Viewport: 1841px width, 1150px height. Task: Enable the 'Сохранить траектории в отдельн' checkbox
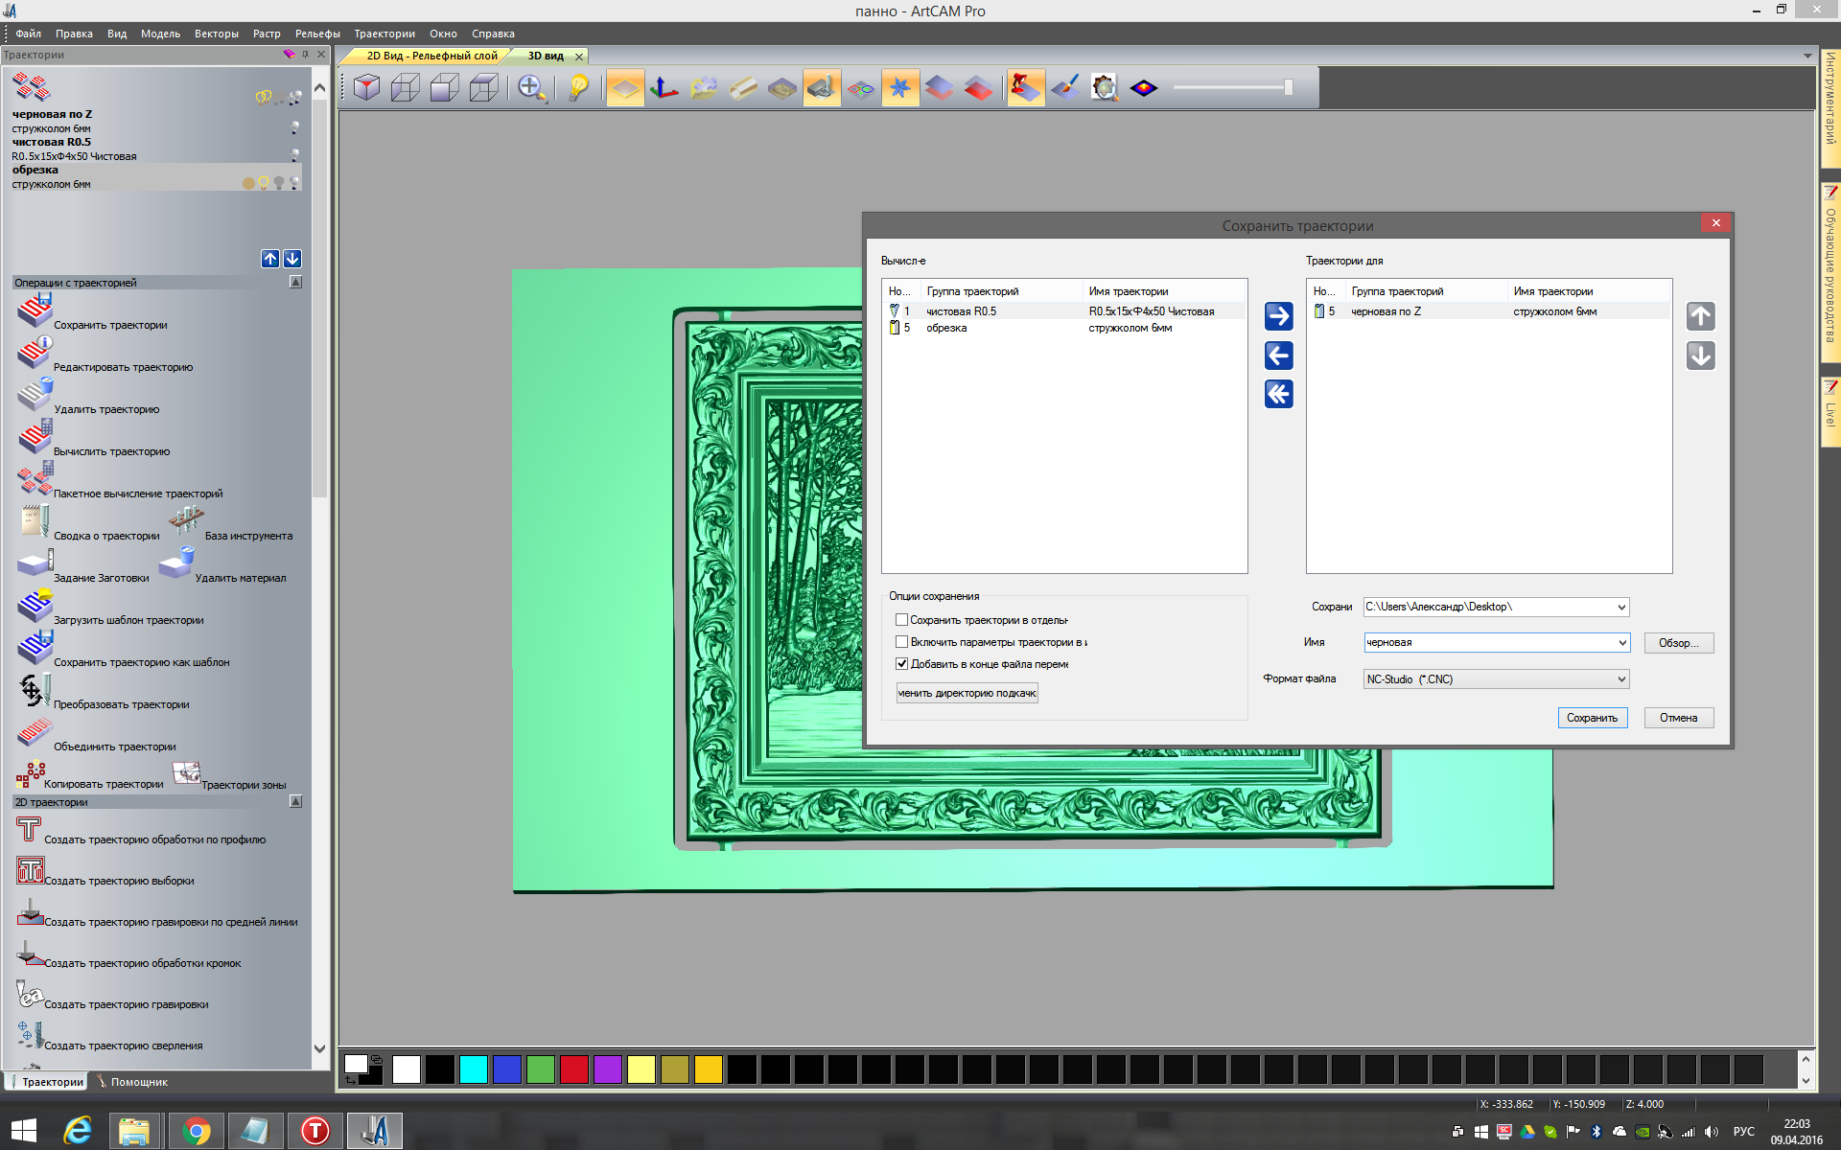[x=901, y=620]
